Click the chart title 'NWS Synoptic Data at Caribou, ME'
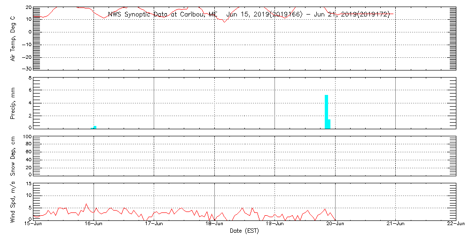 click(x=163, y=15)
